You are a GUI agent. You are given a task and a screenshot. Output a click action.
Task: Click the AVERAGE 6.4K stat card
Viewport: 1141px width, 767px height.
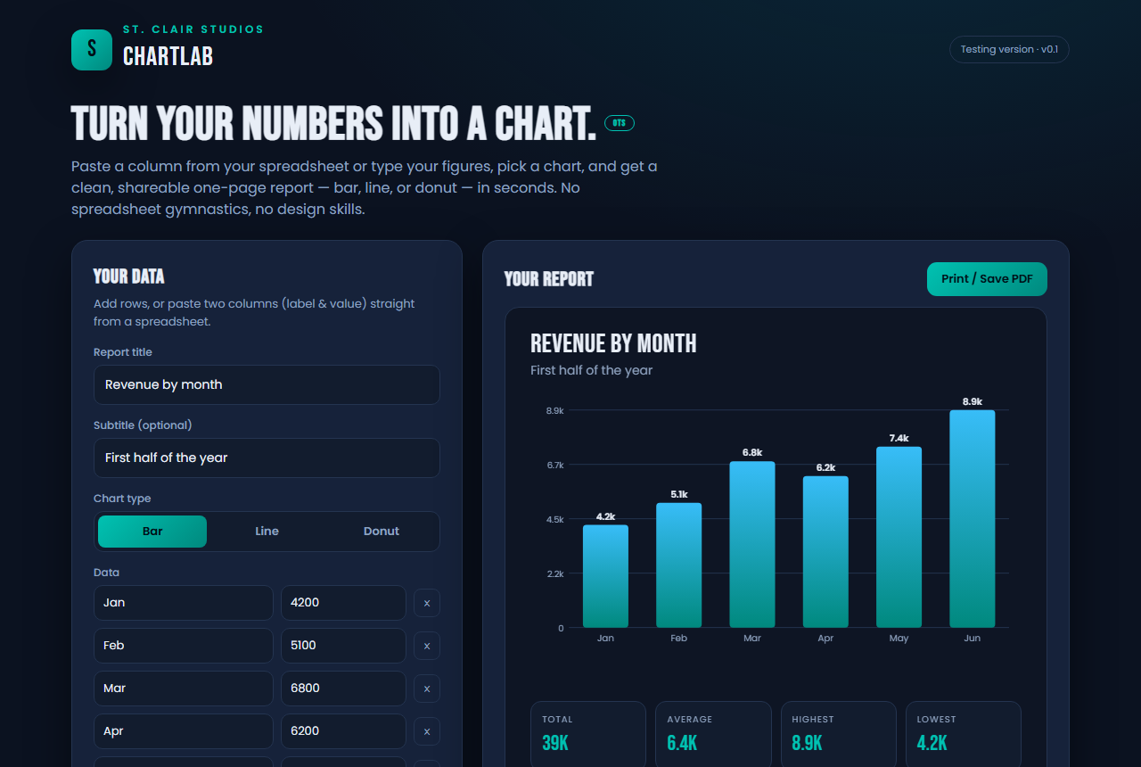click(x=713, y=734)
